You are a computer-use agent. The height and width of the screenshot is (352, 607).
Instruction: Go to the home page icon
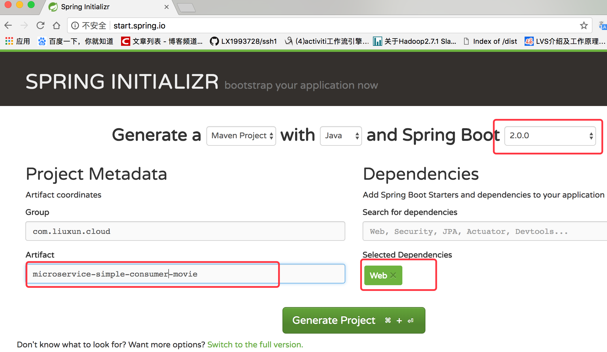point(56,26)
